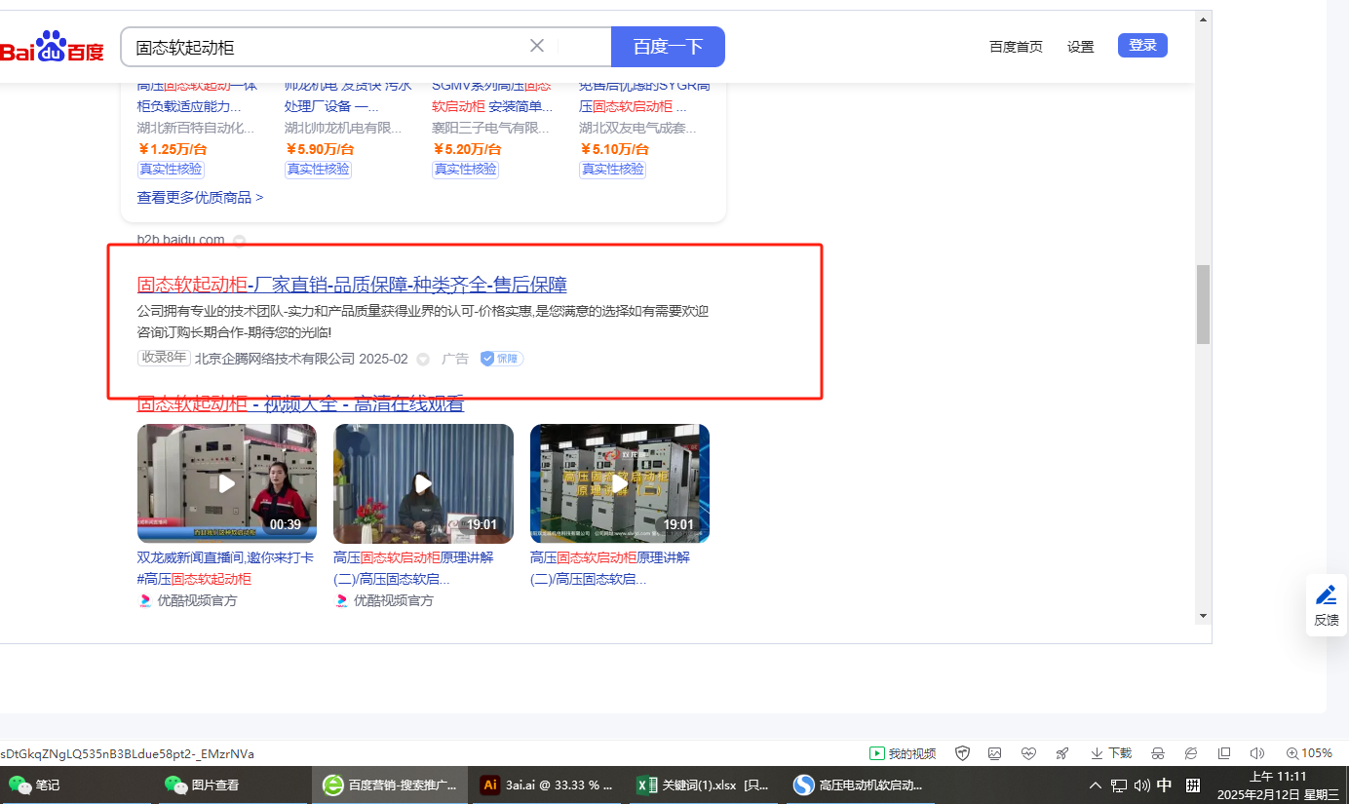
Task: Click the rocket accelerator icon in status bar
Action: [x=1061, y=753]
